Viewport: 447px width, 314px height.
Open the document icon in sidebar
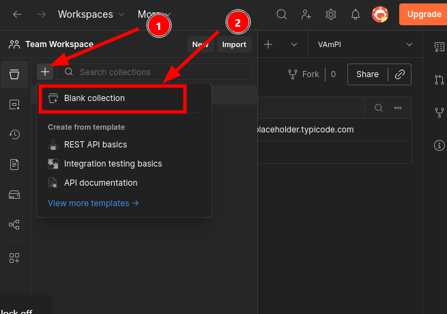(x=14, y=165)
